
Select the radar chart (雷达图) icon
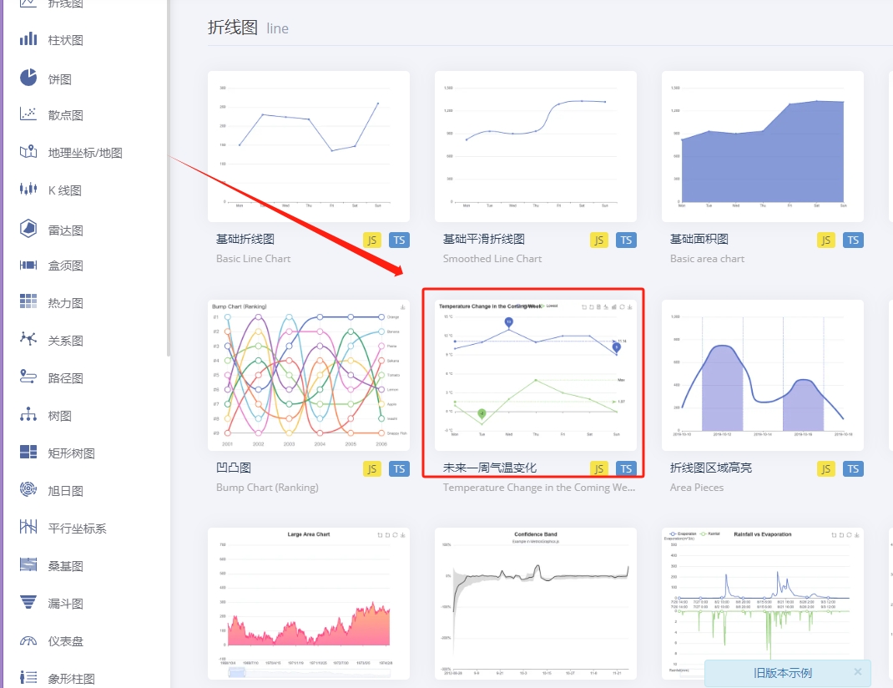pyautogui.click(x=28, y=229)
